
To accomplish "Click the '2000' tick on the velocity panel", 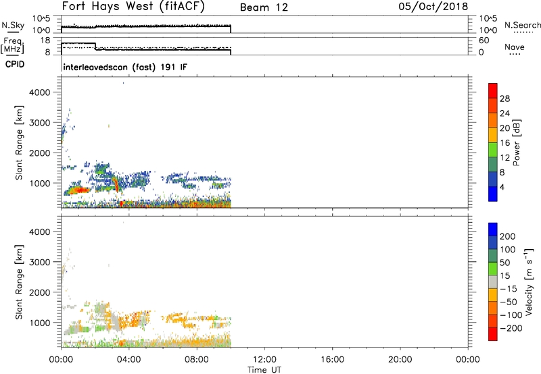I will tap(40, 292).
